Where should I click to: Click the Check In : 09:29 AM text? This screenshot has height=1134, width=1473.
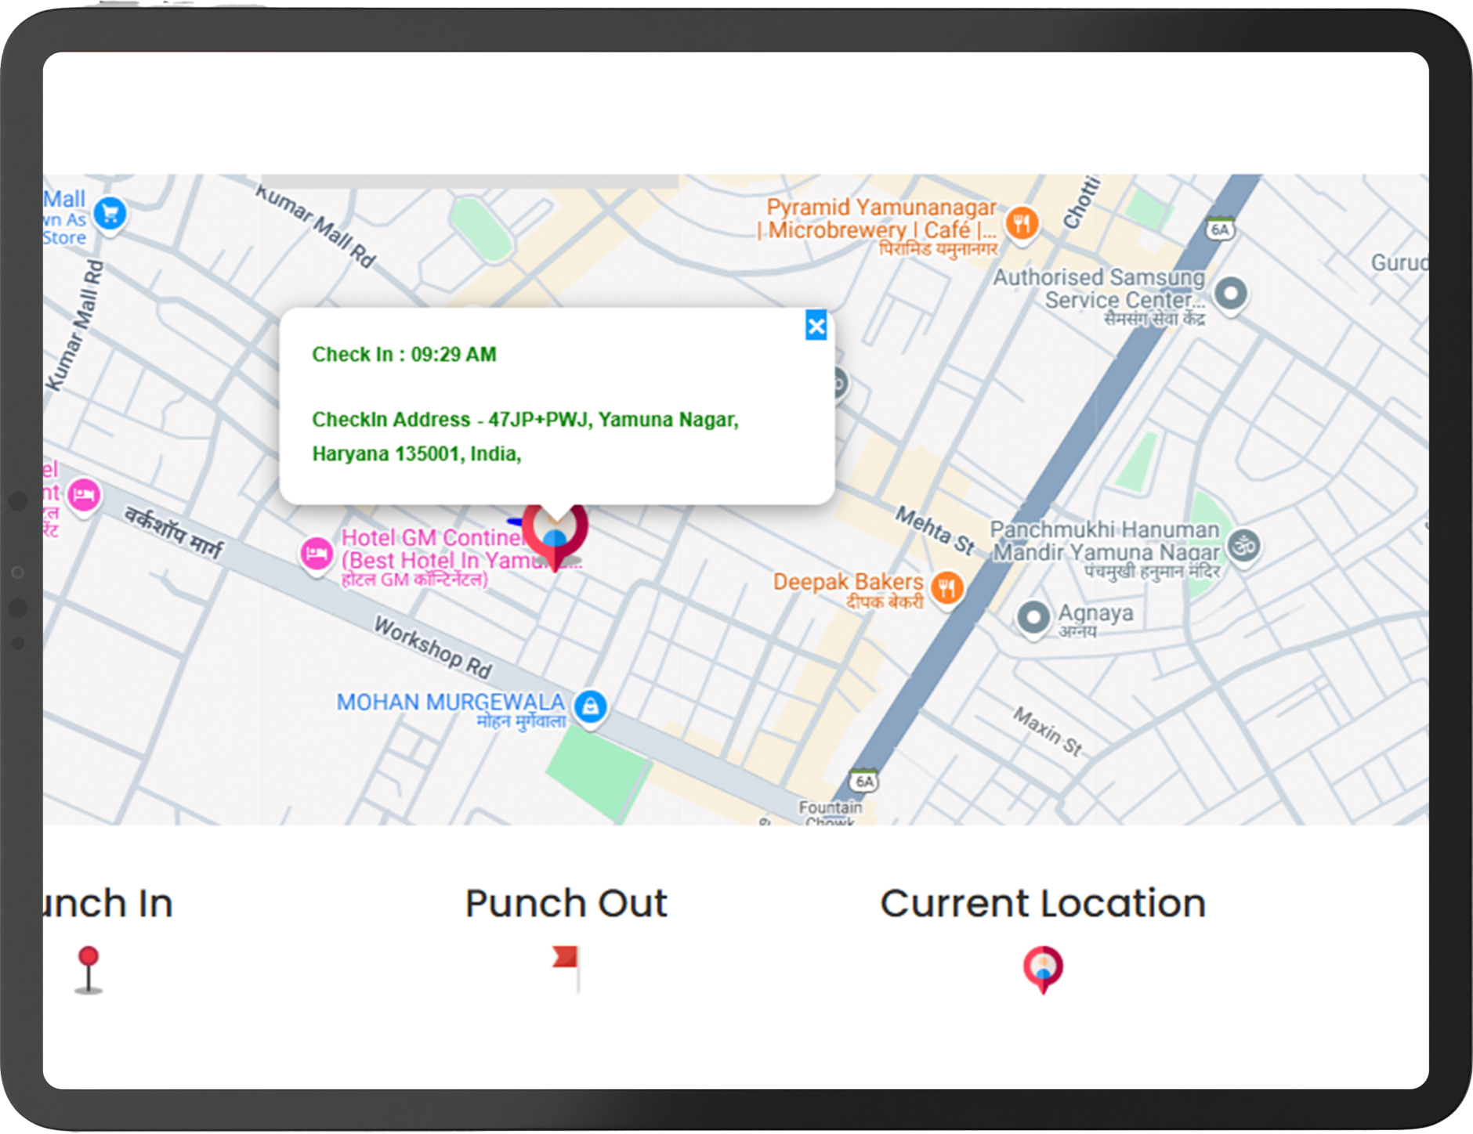[404, 355]
